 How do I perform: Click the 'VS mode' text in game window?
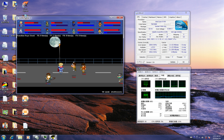(112, 92)
